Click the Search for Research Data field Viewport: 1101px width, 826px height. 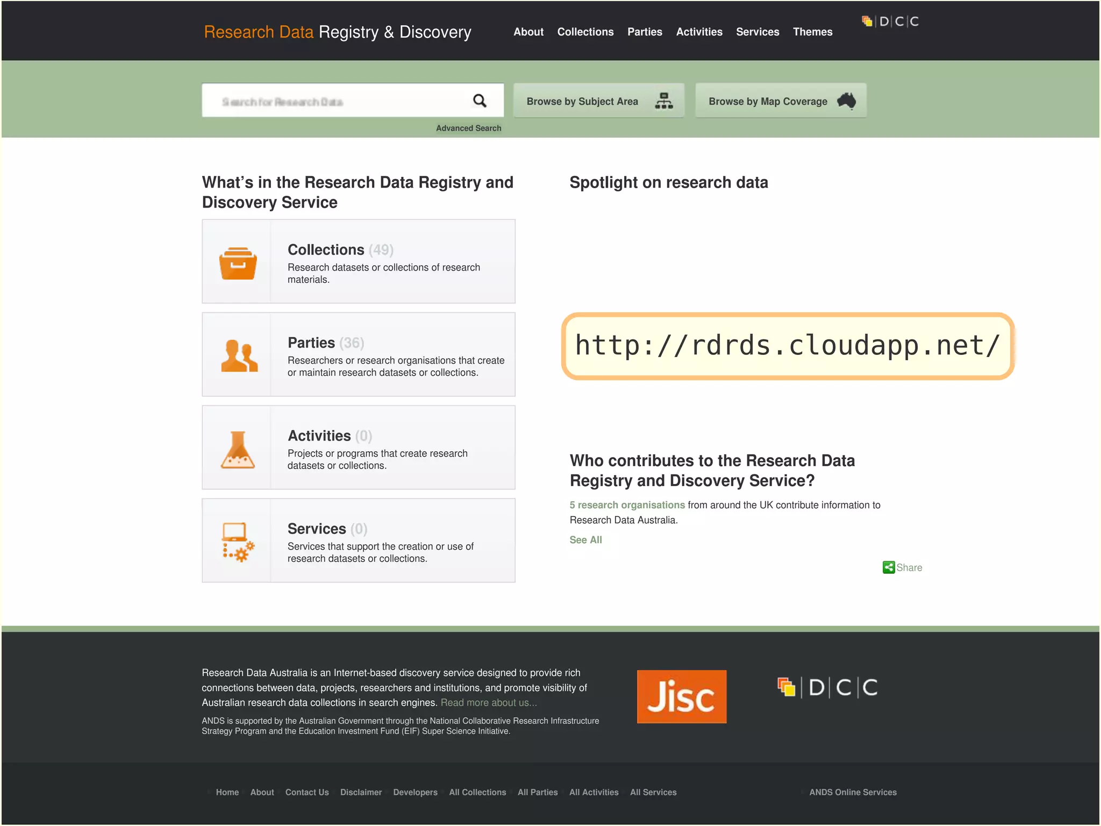pyautogui.click(x=353, y=100)
